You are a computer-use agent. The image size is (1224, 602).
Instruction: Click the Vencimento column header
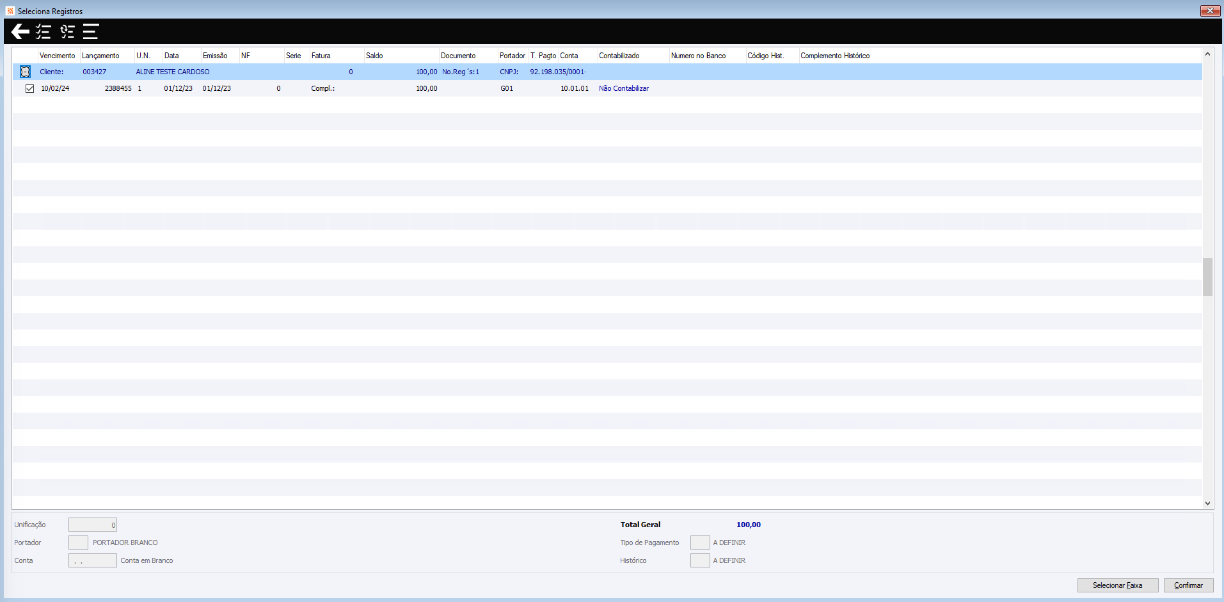pos(58,56)
